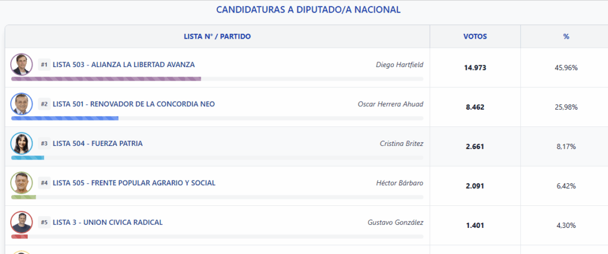Image resolution: width=608 pixels, height=254 pixels.
Task: Click Cristina Britez's candidate photo
Action: click(x=21, y=144)
